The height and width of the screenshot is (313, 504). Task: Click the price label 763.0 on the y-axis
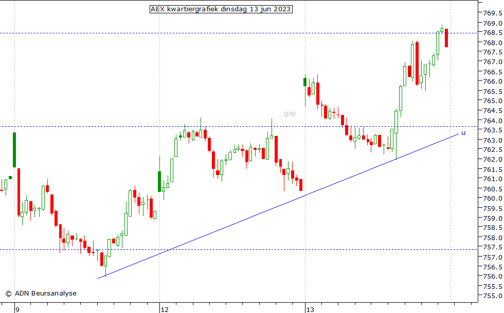point(493,140)
